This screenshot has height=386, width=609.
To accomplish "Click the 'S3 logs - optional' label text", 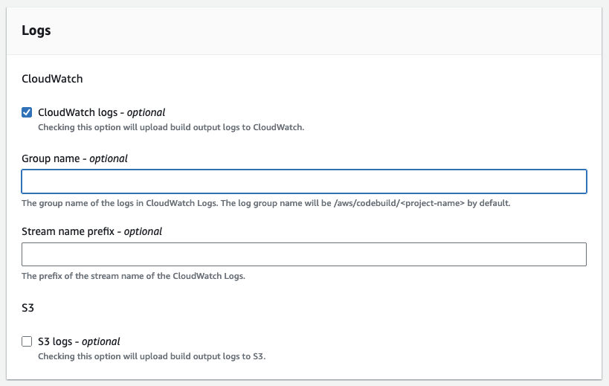I will tap(79, 342).
